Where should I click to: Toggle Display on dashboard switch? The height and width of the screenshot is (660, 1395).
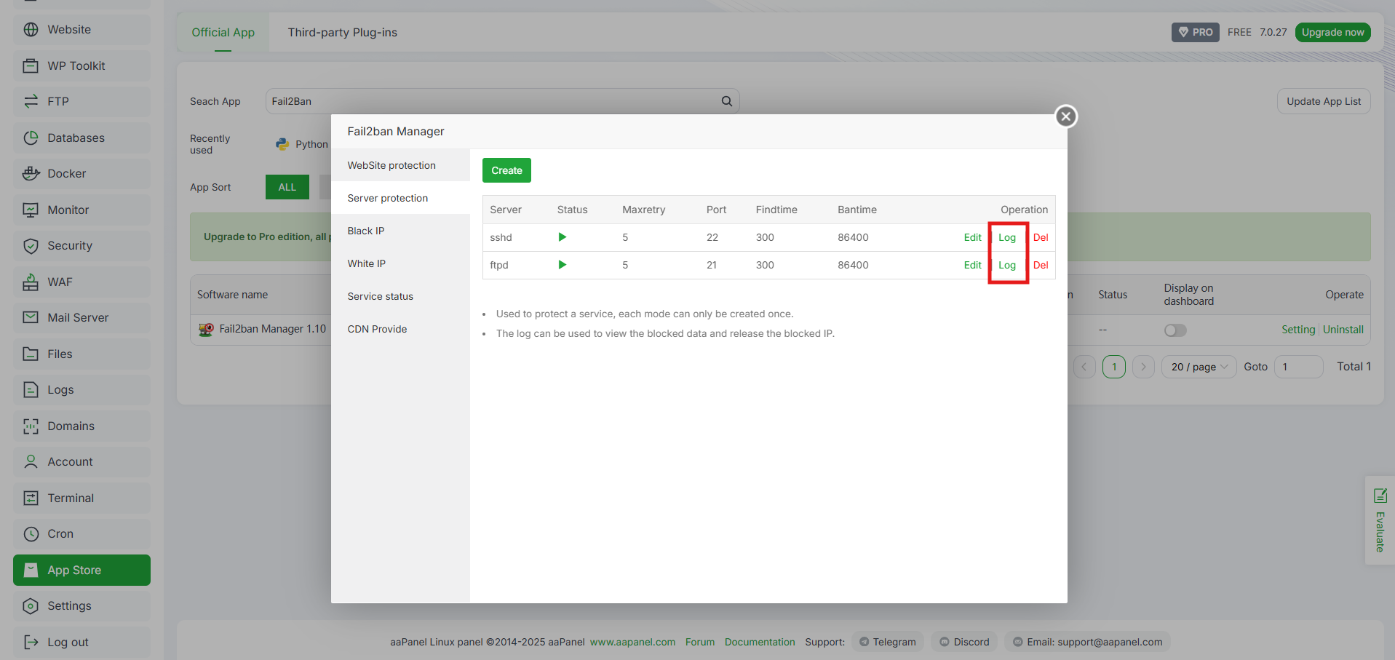click(x=1175, y=330)
